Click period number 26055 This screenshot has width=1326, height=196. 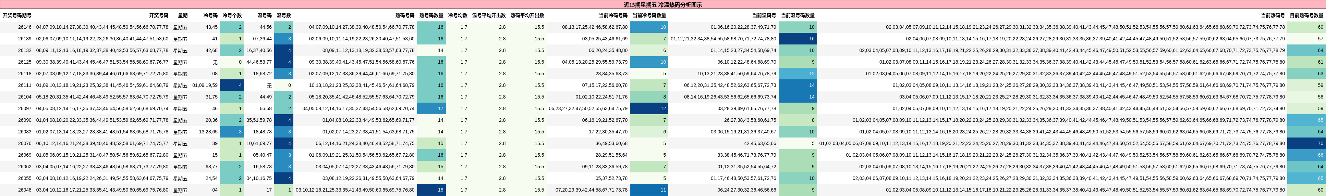(25, 179)
